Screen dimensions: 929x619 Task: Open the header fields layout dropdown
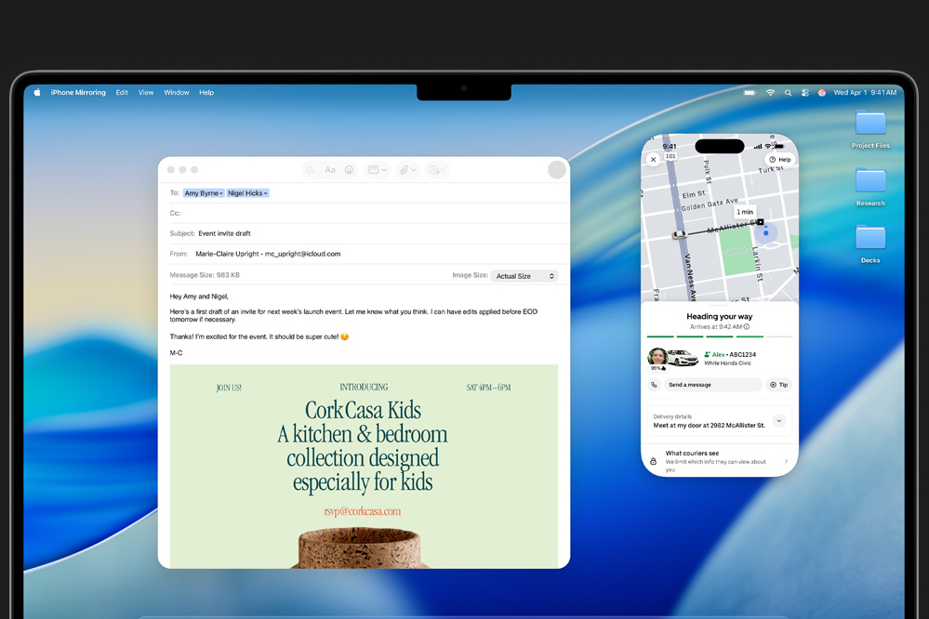pos(377,170)
